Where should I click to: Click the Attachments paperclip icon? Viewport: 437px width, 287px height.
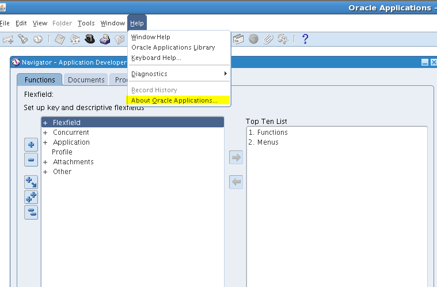tap(268, 39)
